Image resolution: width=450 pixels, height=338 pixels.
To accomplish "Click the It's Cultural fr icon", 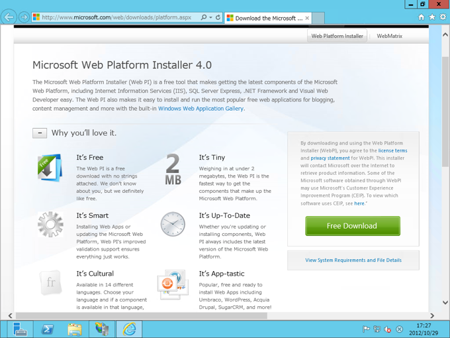I will 51,282.
